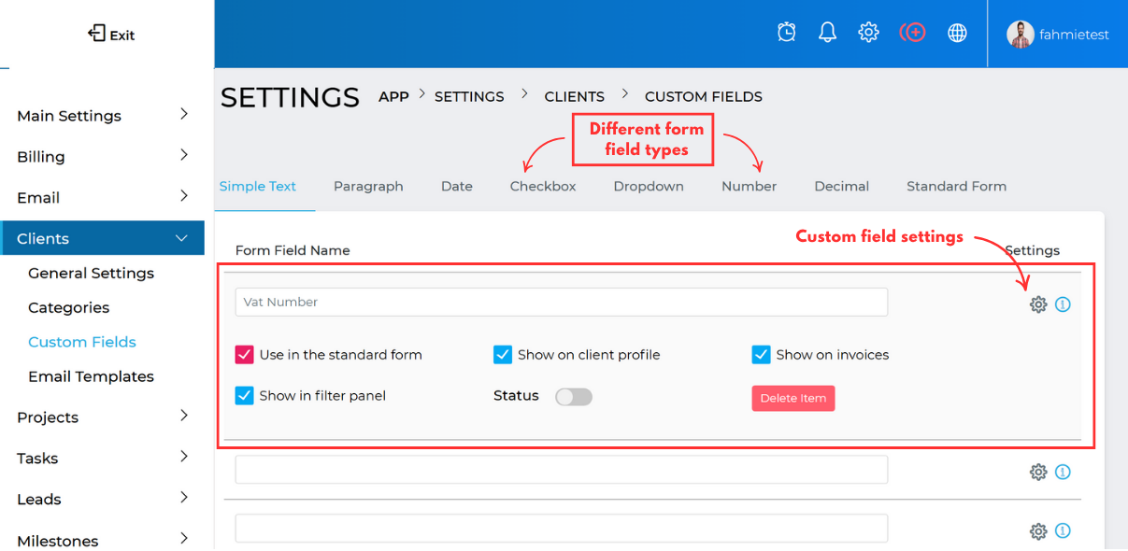Open Categories under Clients

(68, 307)
